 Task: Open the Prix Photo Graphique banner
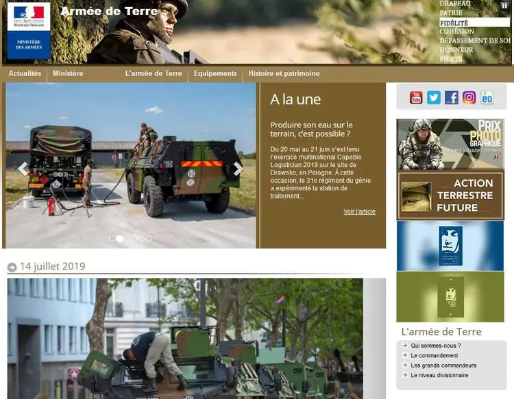[x=450, y=144]
